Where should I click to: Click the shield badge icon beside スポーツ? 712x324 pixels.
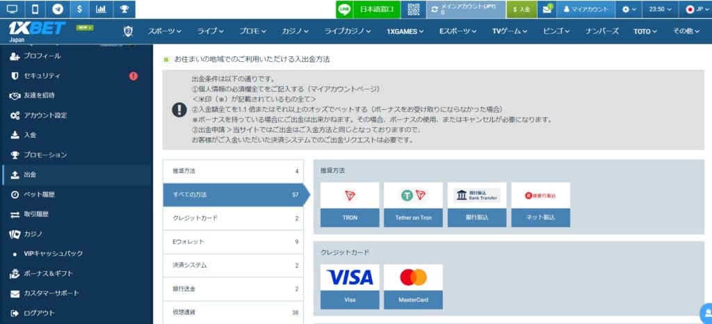(x=128, y=31)
